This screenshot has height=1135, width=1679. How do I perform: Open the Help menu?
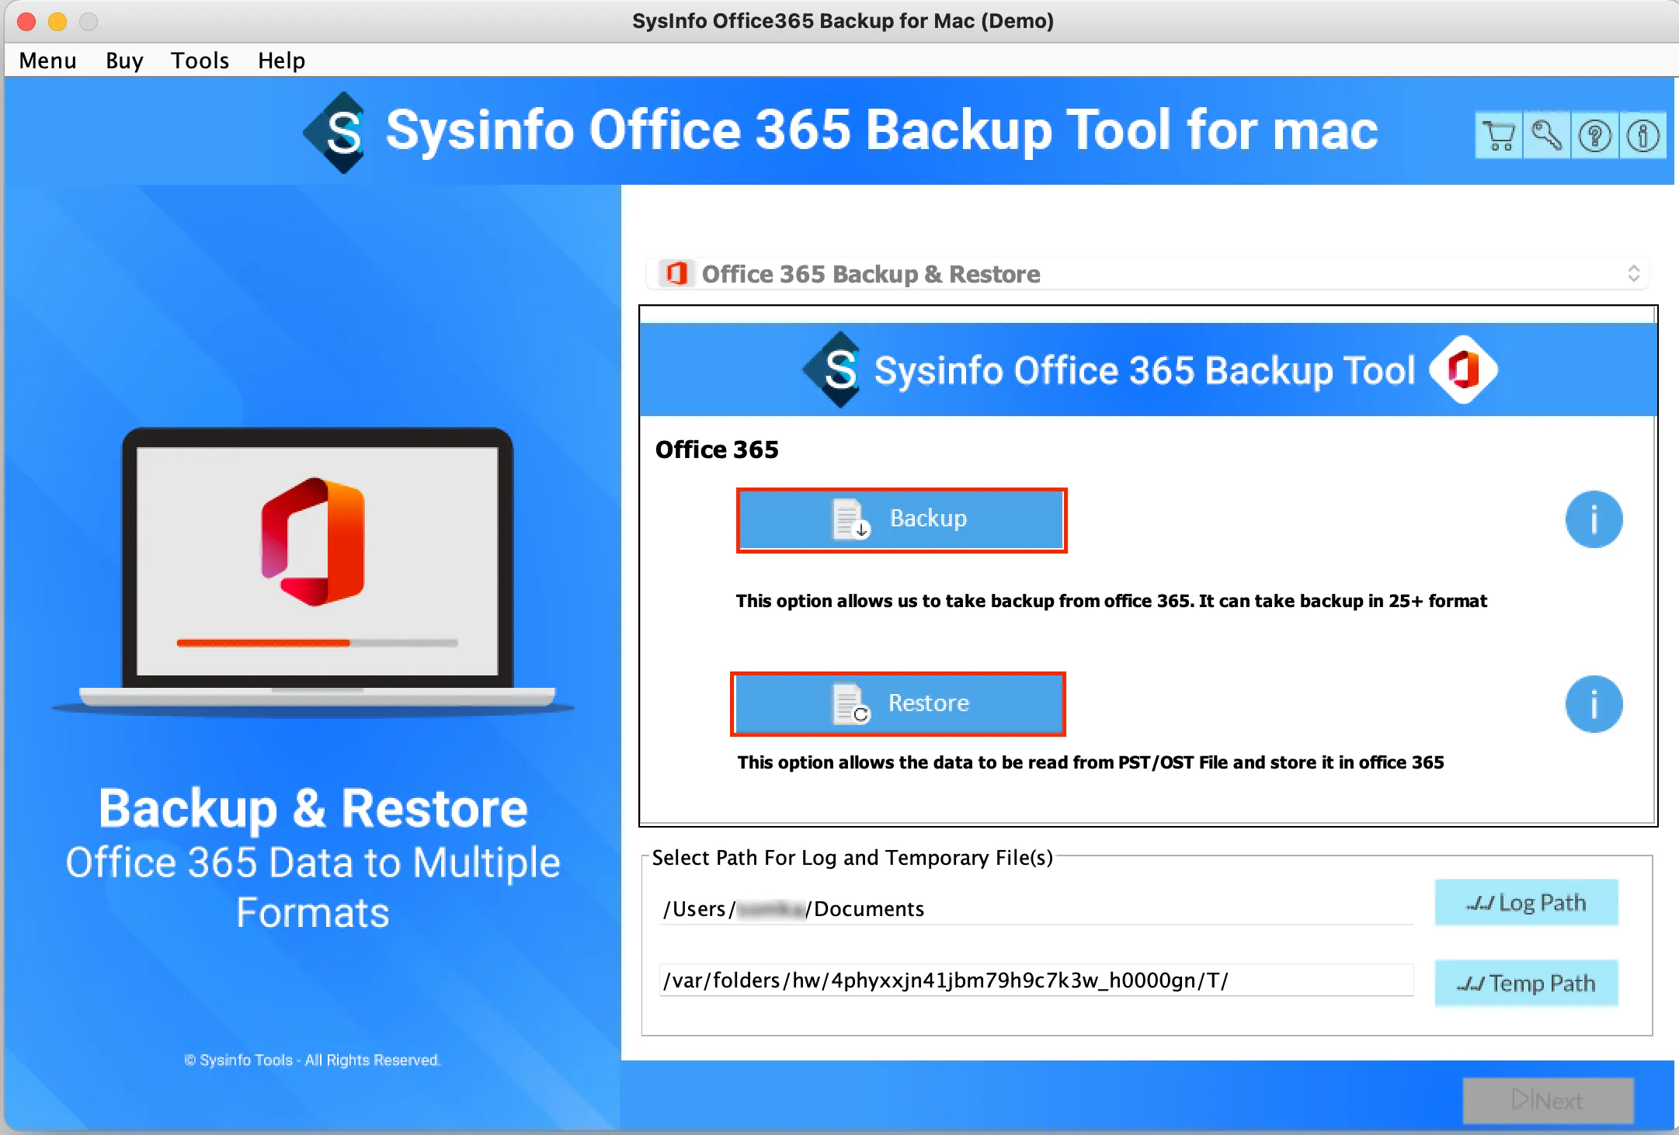pyautogui.click(x=281, y=61)
